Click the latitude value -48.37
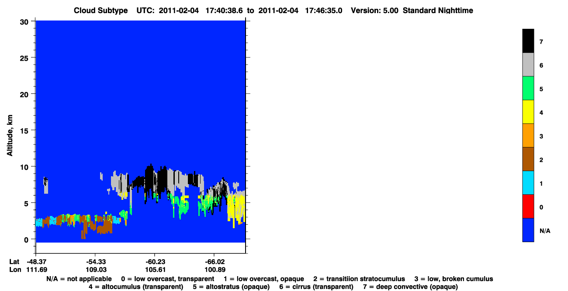 tap(36, 262)
